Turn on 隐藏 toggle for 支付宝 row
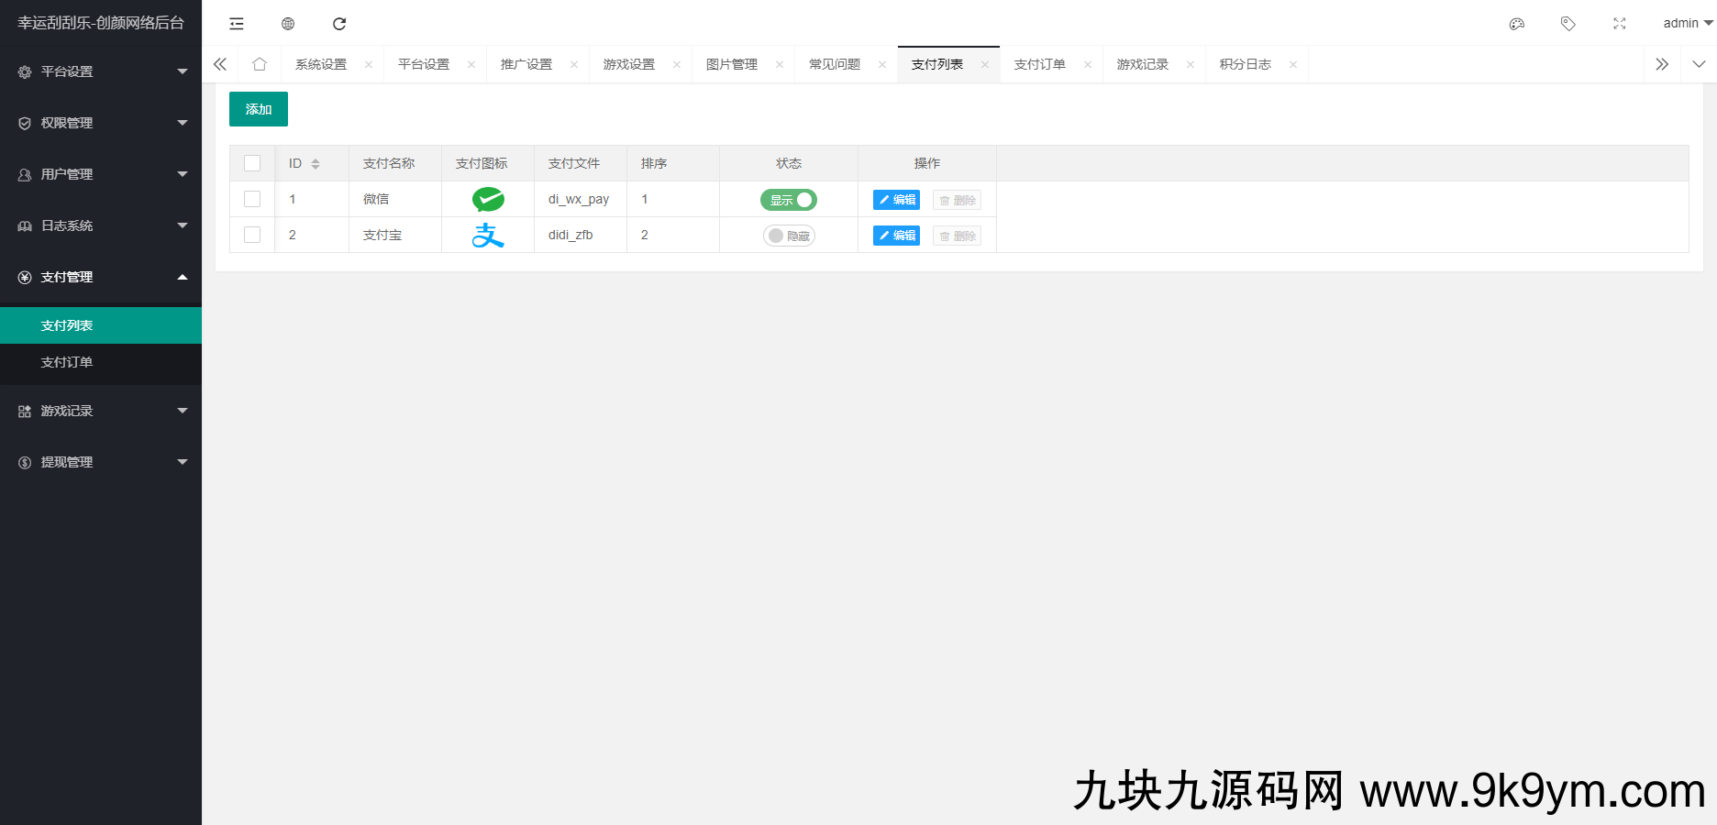Screen dimensions: 1717x825 click(789, 235)
